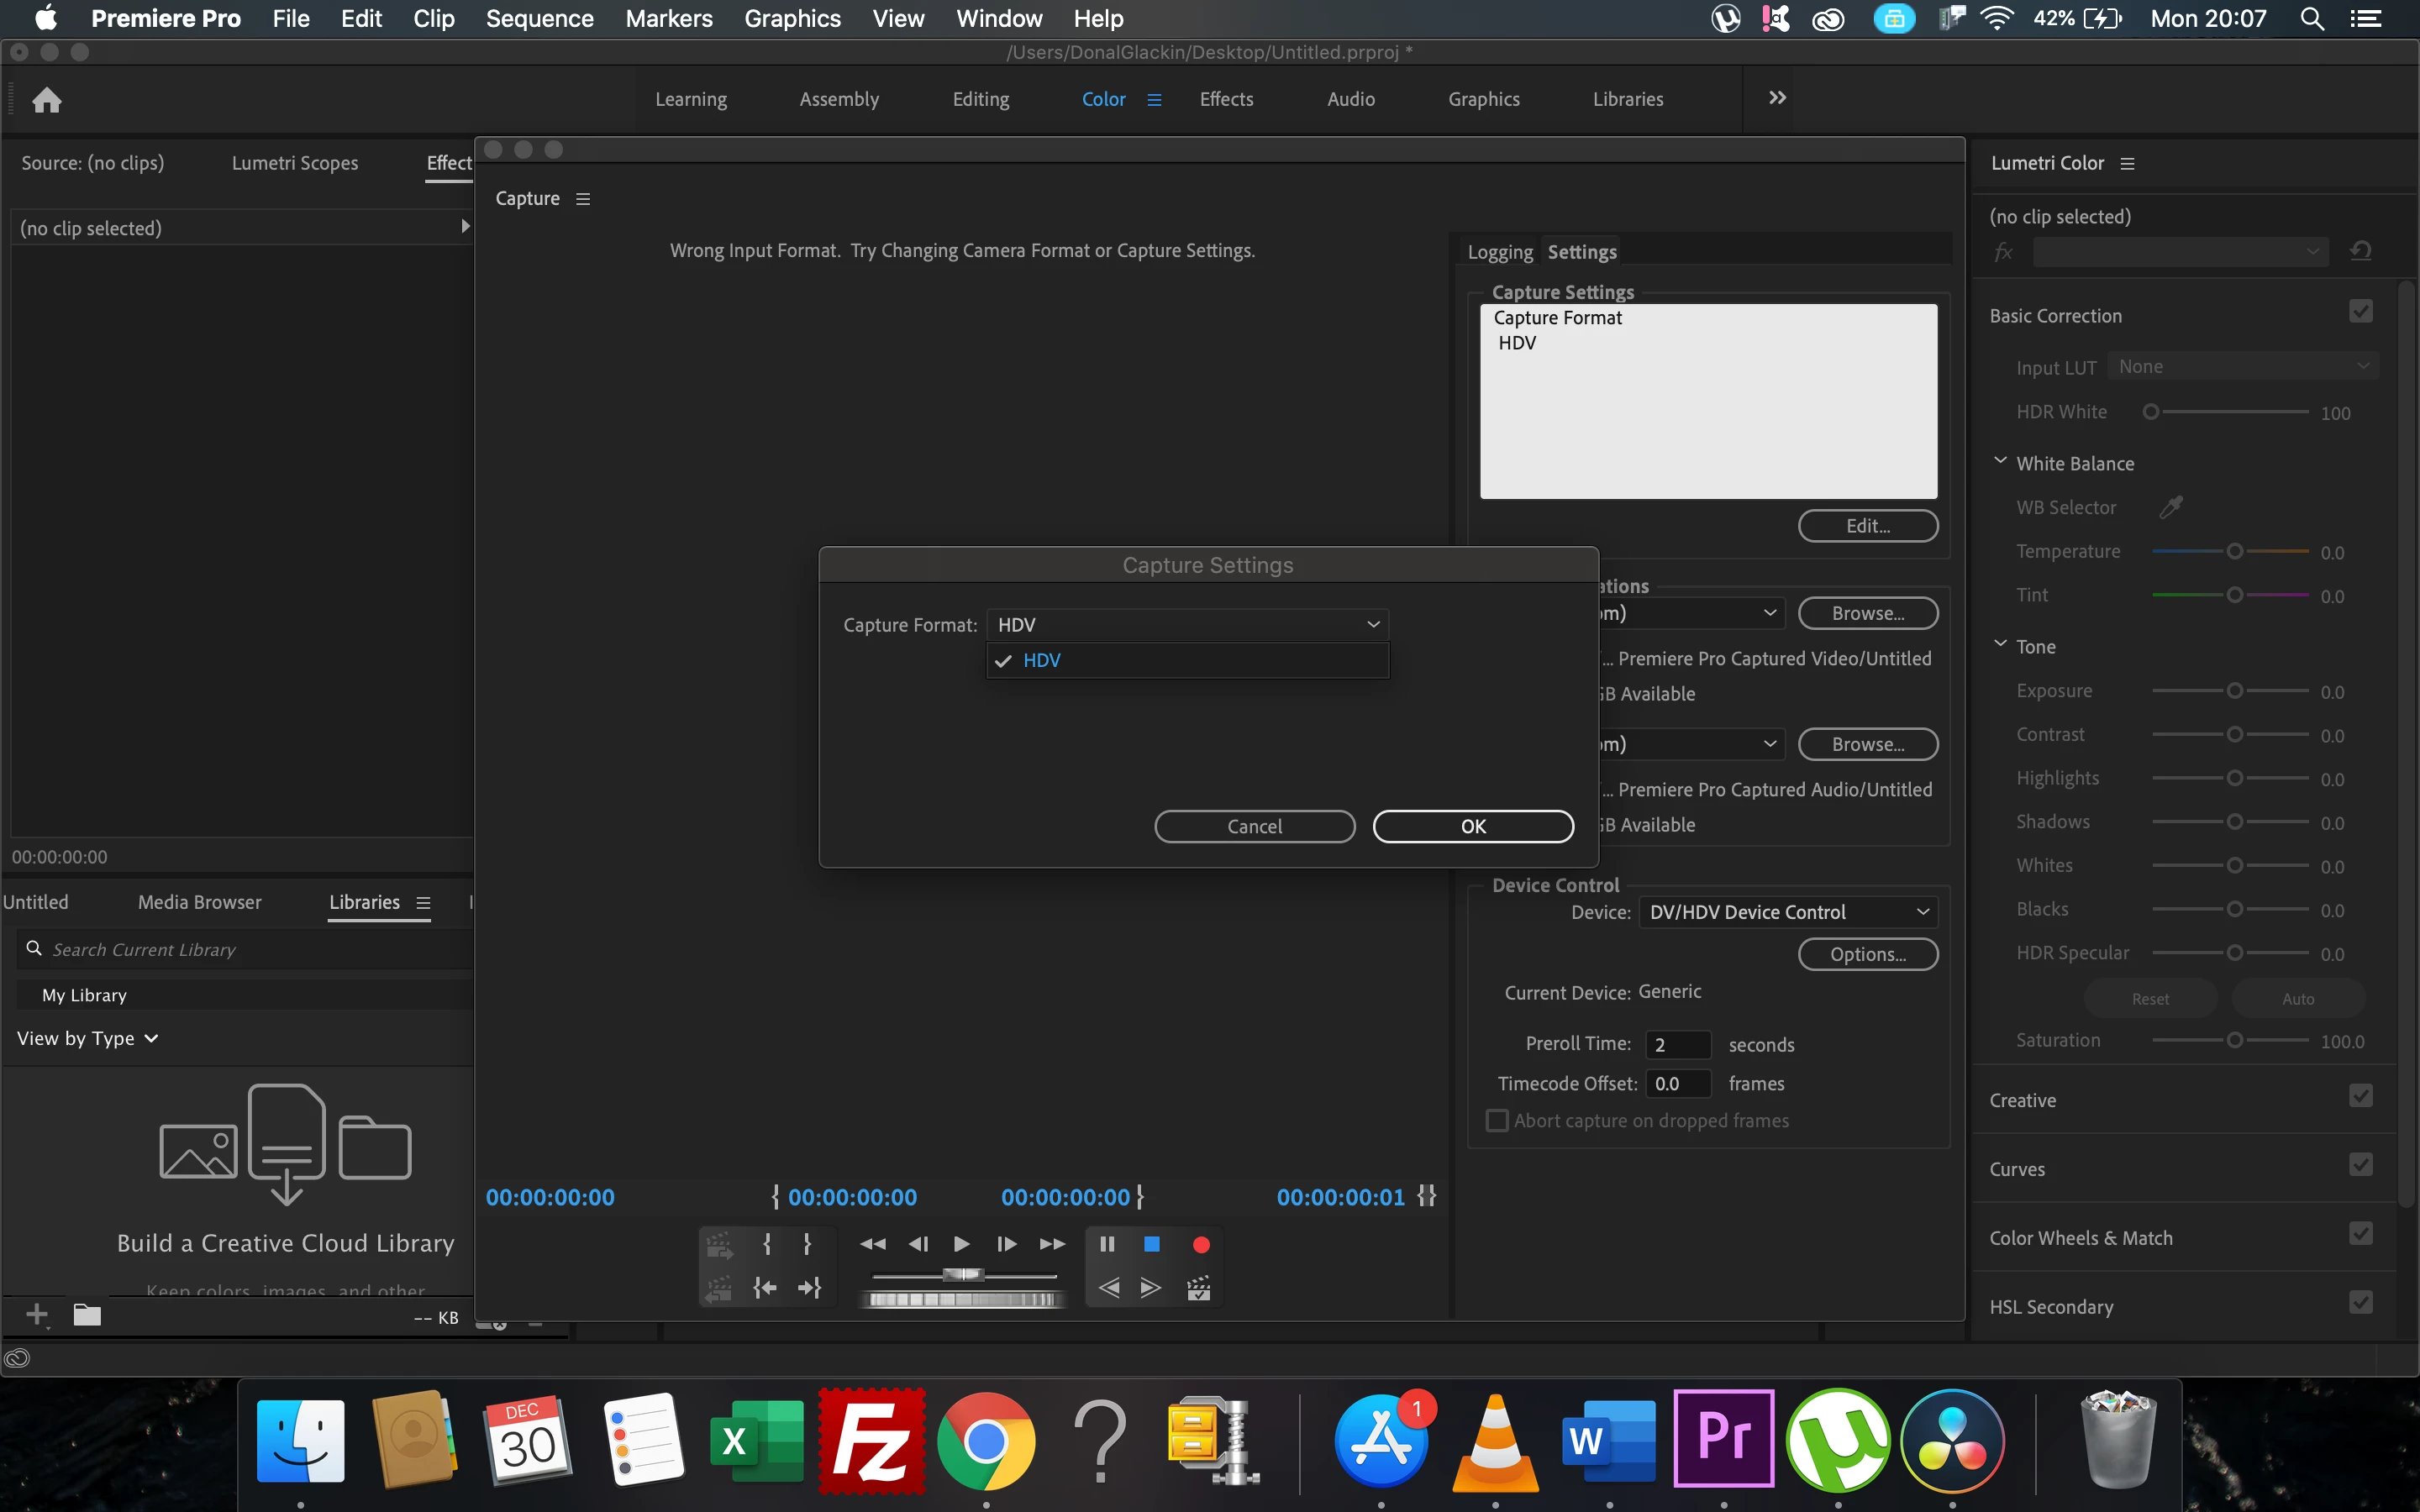
Task: Disable the Creative section checkbox
Action: pyautogui.click(x=2360, y=1096)
